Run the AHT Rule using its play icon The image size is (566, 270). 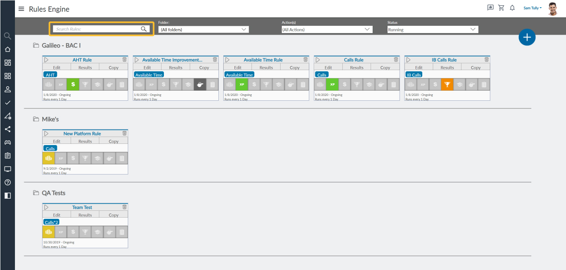(46, 59)
